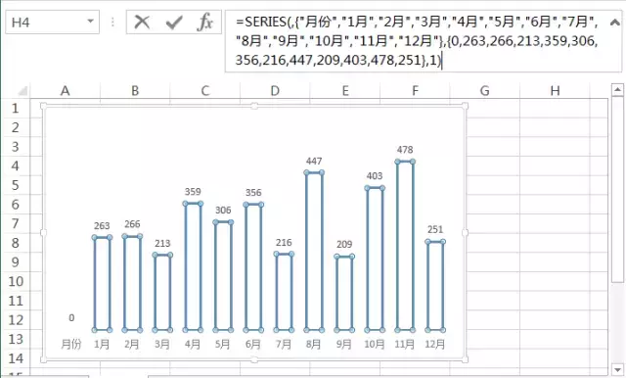
Task: Select row 12 header
Action: tap(16, 319)
